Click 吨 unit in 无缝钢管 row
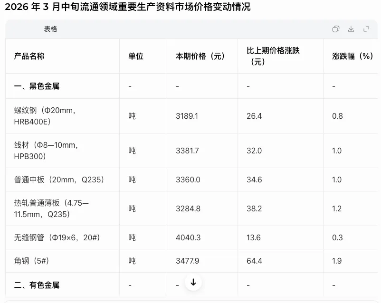This screenshot has width=381, height=303. (x=132, y=237)
